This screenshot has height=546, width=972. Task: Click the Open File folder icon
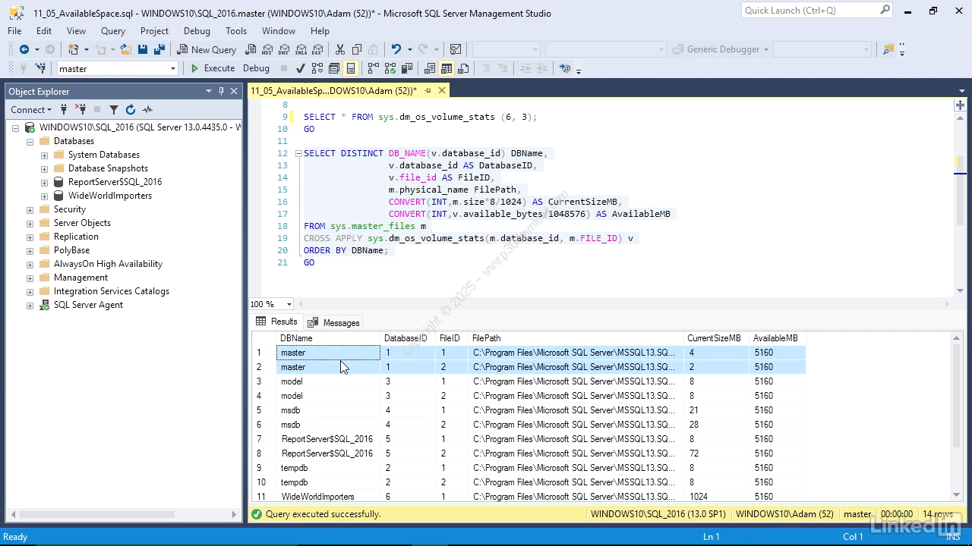point(125,49)
